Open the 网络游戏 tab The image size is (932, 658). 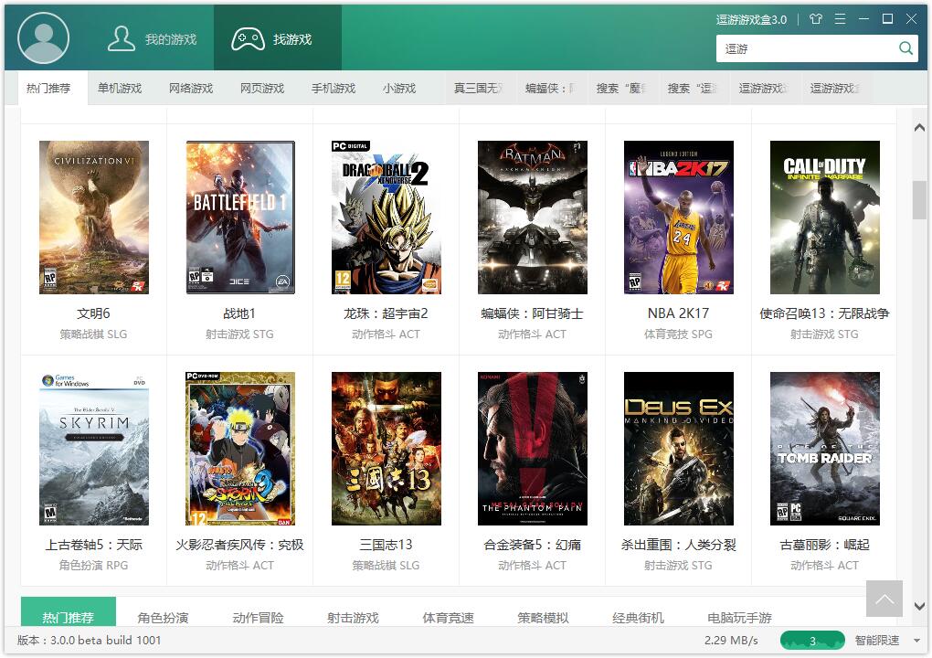[191, 89]
